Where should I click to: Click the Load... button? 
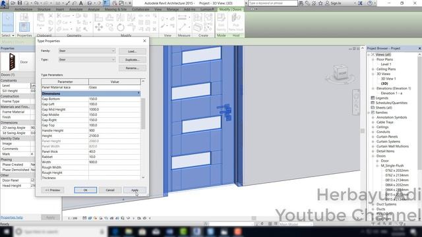(133, 51)
